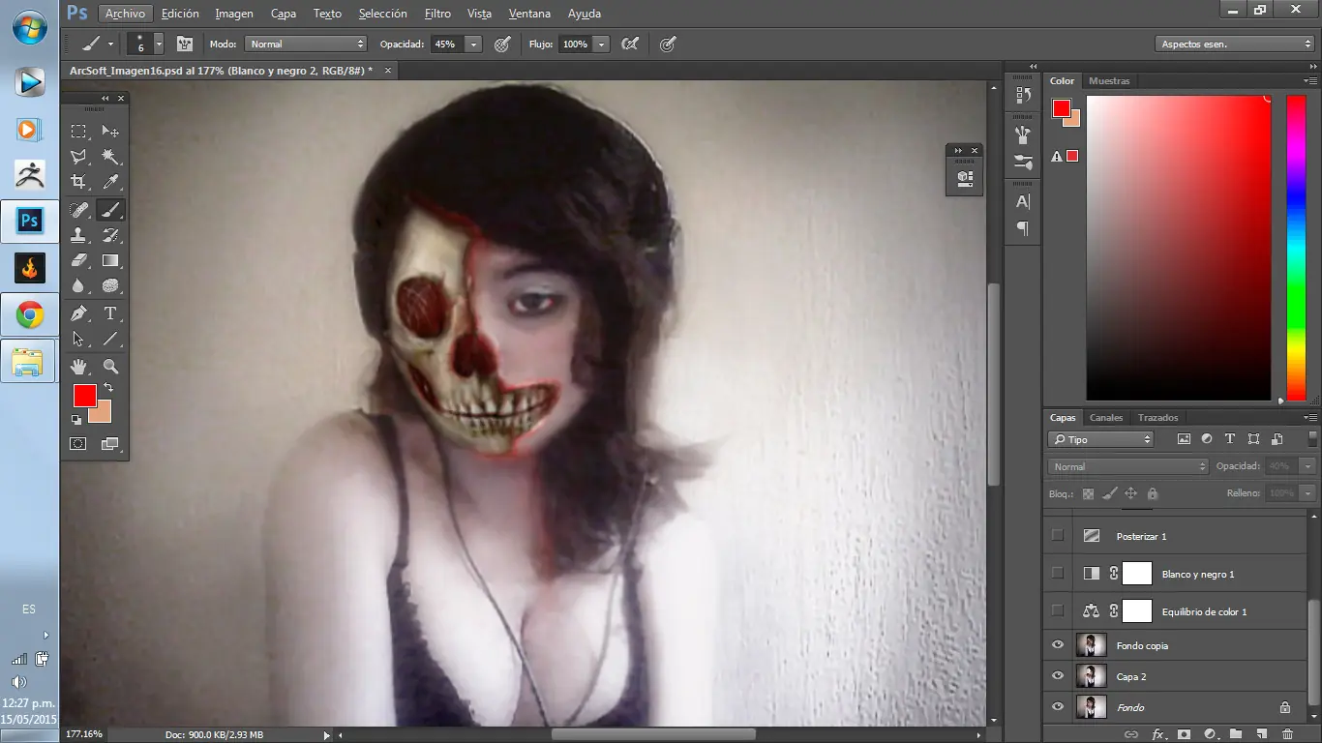
Task: Open the blend mode dropdown in Layers panel
Action: click(x=1127, y=465)
